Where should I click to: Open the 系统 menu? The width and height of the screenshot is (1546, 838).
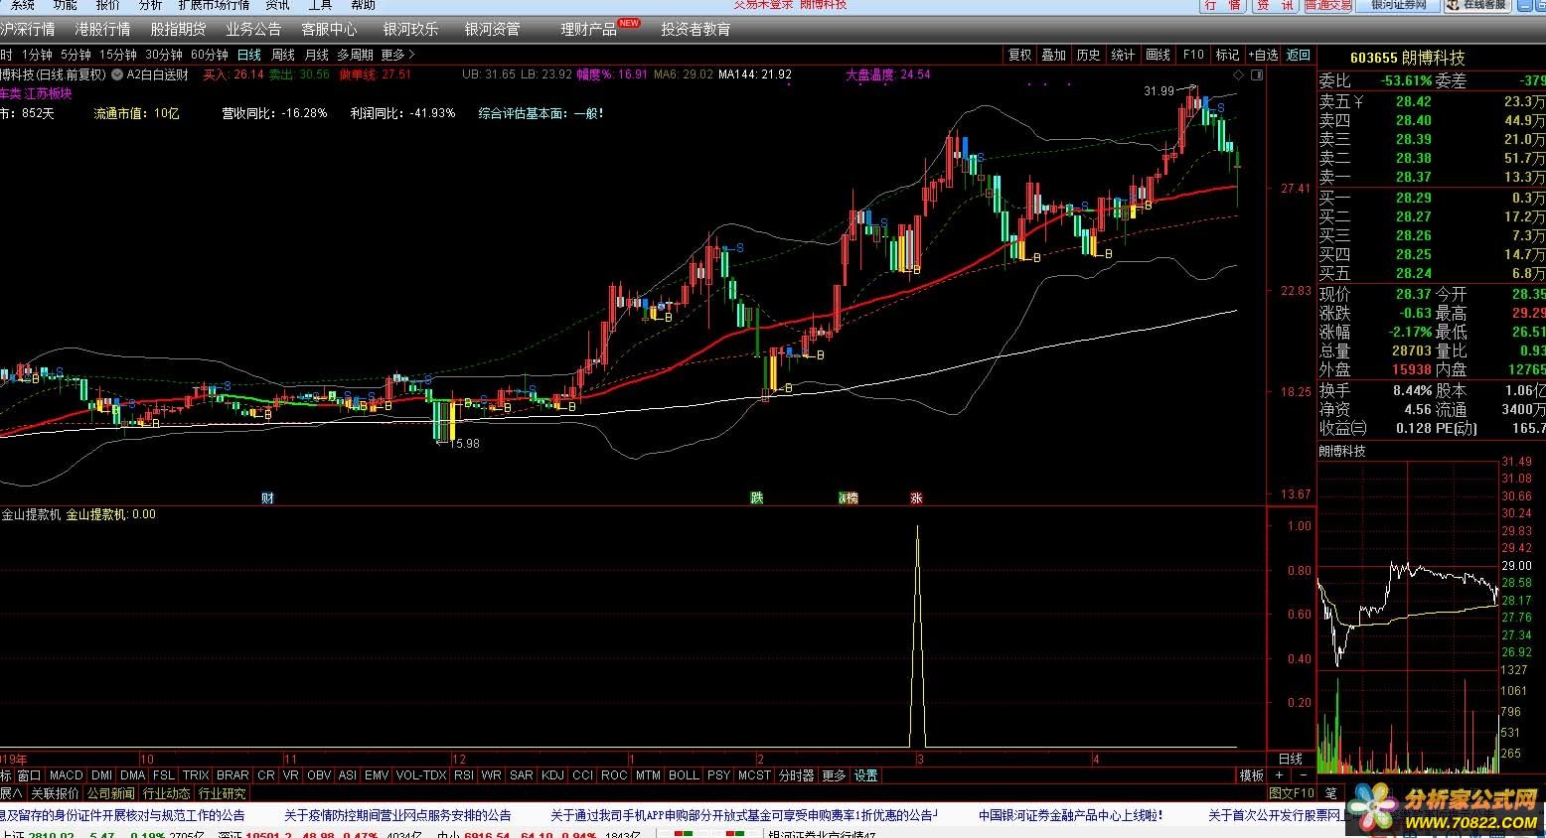click(x=23, y=5)
